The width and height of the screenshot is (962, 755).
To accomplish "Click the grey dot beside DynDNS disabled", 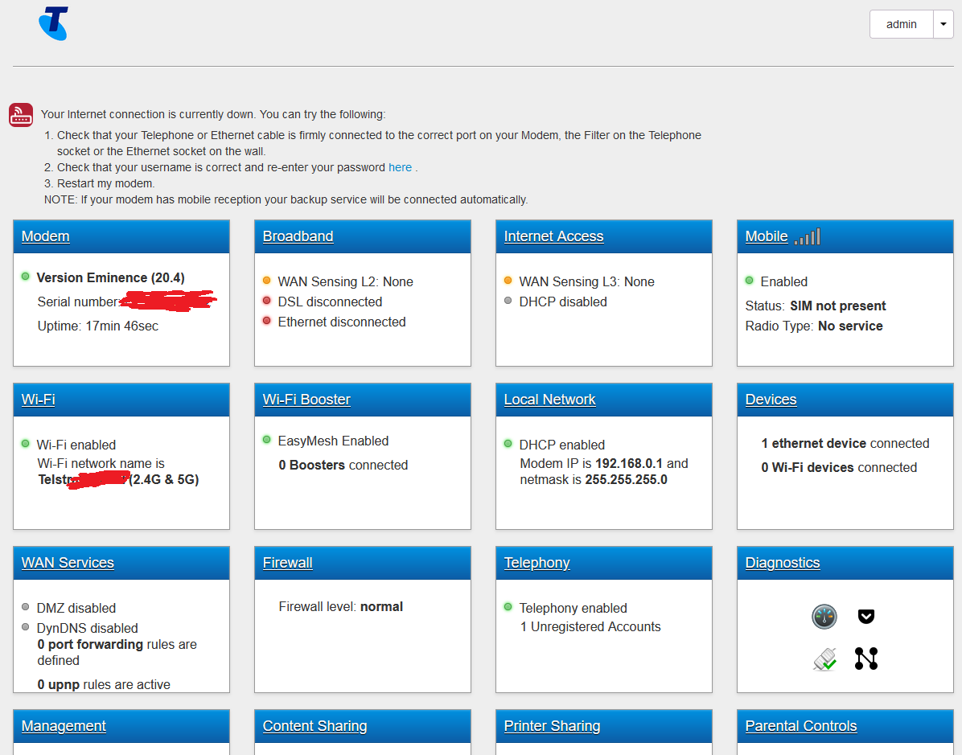I will tap(25, 627).
